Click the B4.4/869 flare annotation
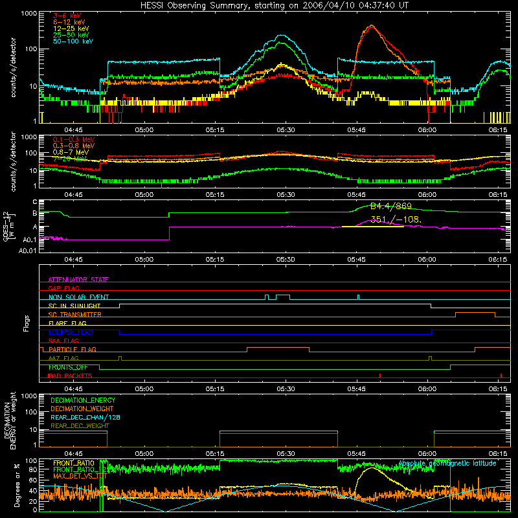518x518 pixels. [391, 206]
